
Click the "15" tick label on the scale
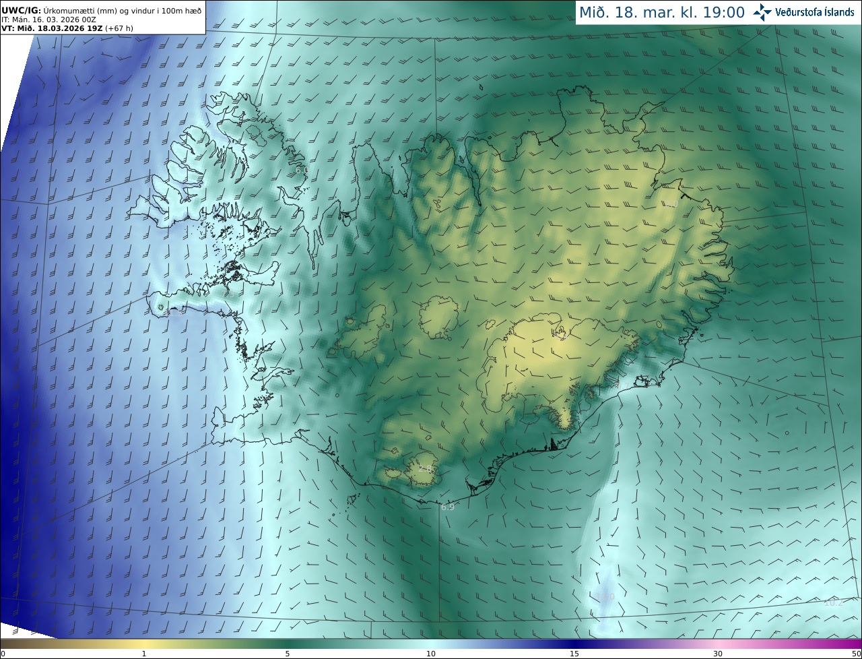[x=574, y=654]
